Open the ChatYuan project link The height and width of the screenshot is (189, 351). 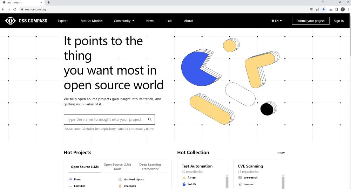pos(130,186)
